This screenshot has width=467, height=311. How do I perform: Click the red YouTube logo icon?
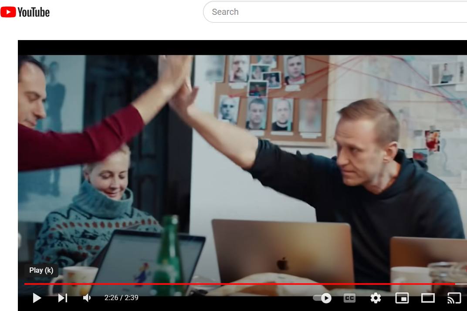(8, 12)
